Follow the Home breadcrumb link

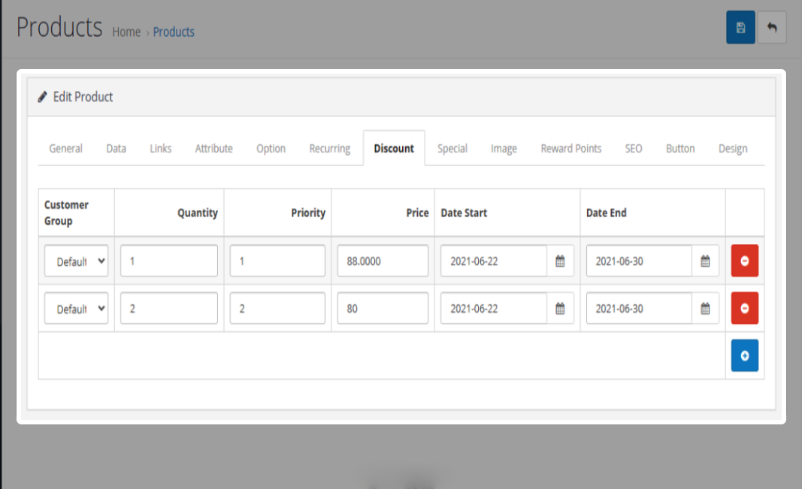[x=126, y=32]
